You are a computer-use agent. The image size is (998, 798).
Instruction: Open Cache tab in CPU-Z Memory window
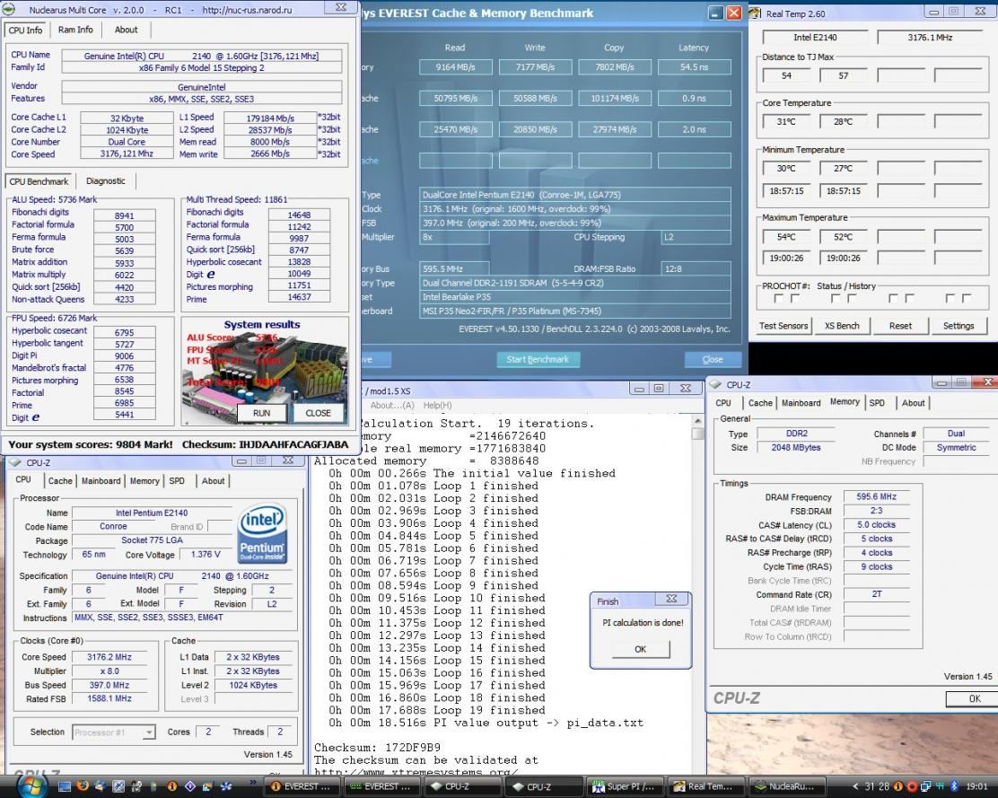(760, 403)
